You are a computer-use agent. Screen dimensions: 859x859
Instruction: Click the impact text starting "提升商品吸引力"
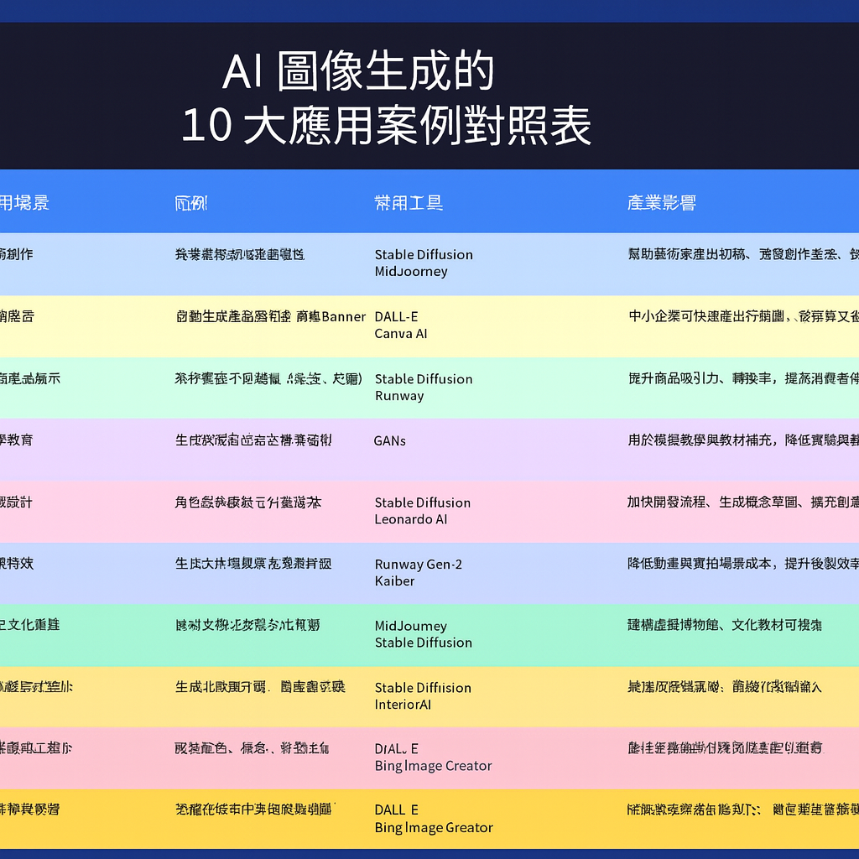coord(743,378)
